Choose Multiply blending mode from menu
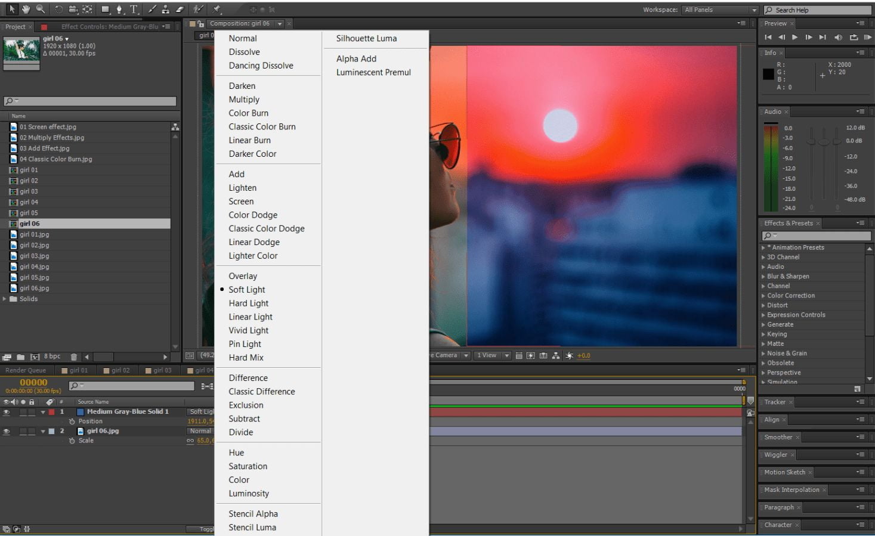This screenshot has height=536, width=875. click(x=244, y=100)
